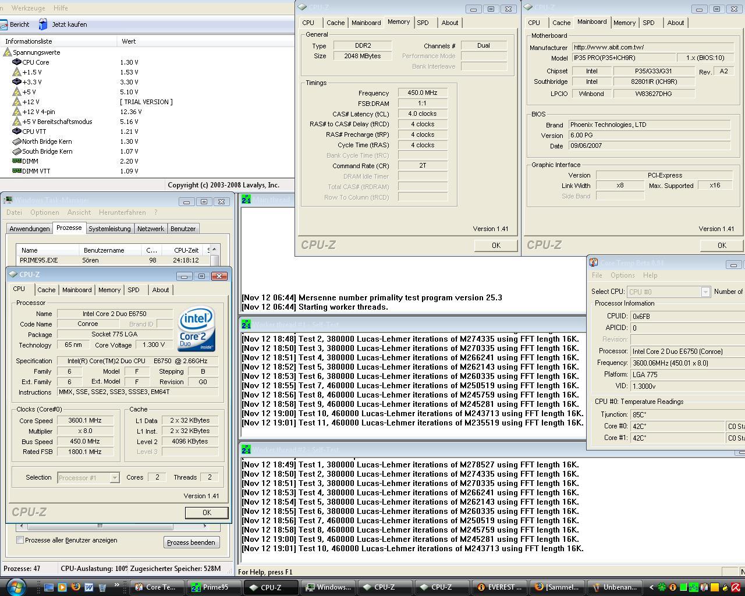This screenshot has width=745, height=596.
Task: Click the Firefox quick launch icon
Action: [x=76, y=587]
